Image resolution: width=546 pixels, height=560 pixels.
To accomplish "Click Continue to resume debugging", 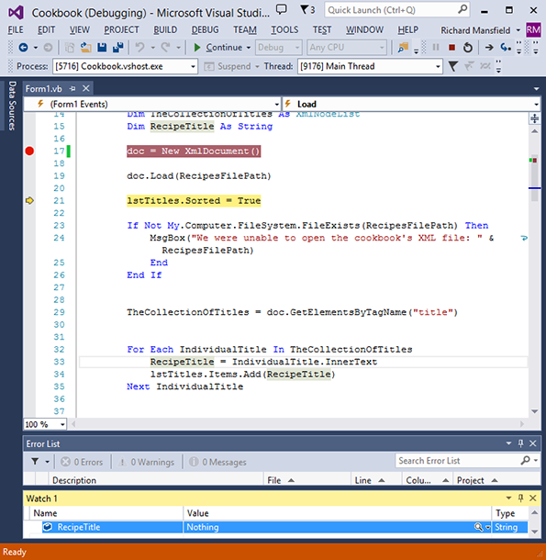I will [x=217, y=47].
